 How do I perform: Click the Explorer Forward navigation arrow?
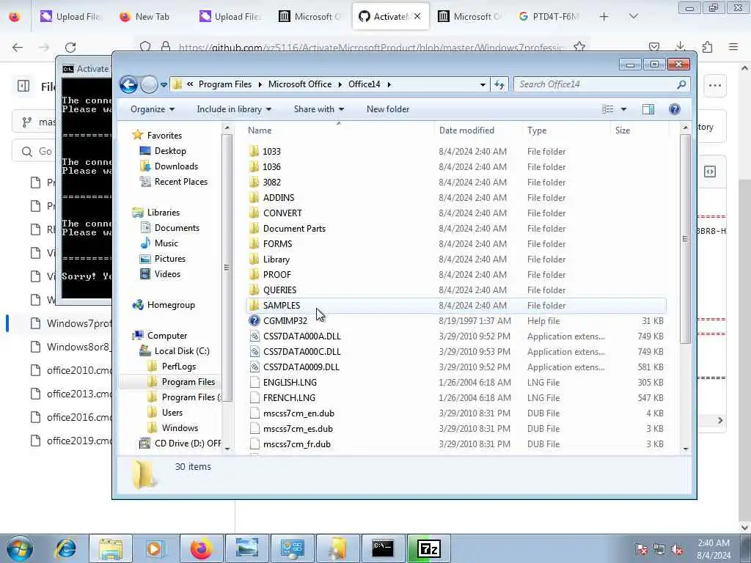click(x=149, y=85)
